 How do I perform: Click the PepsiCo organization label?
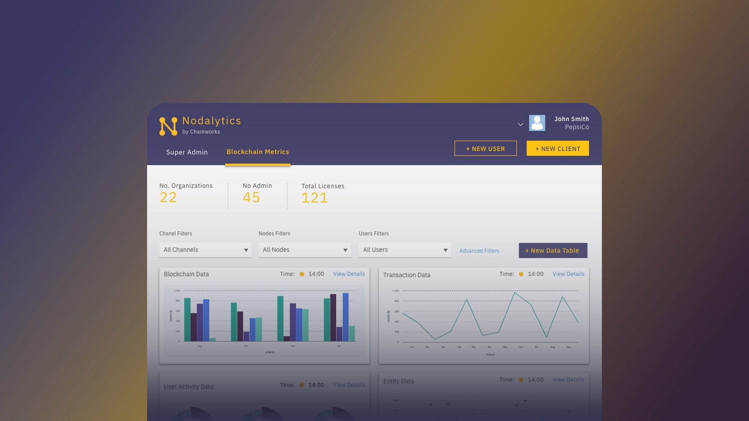(577, 127)
